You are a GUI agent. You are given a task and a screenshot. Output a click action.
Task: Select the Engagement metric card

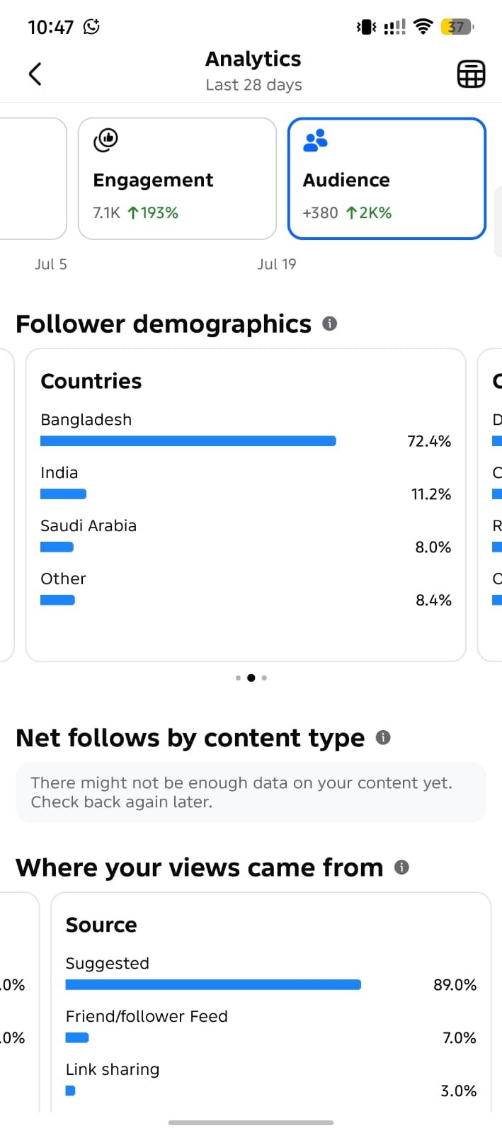coord(177,178)
